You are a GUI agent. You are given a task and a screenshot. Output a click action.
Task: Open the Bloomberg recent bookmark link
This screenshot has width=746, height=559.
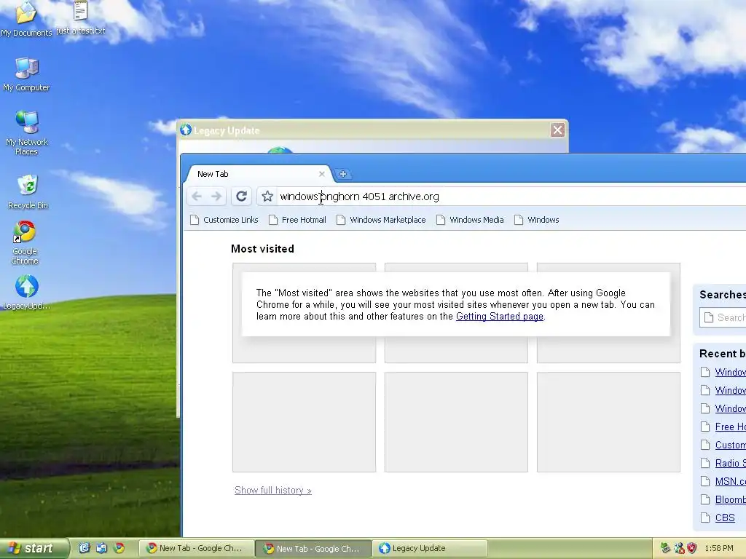click(730, 499)
